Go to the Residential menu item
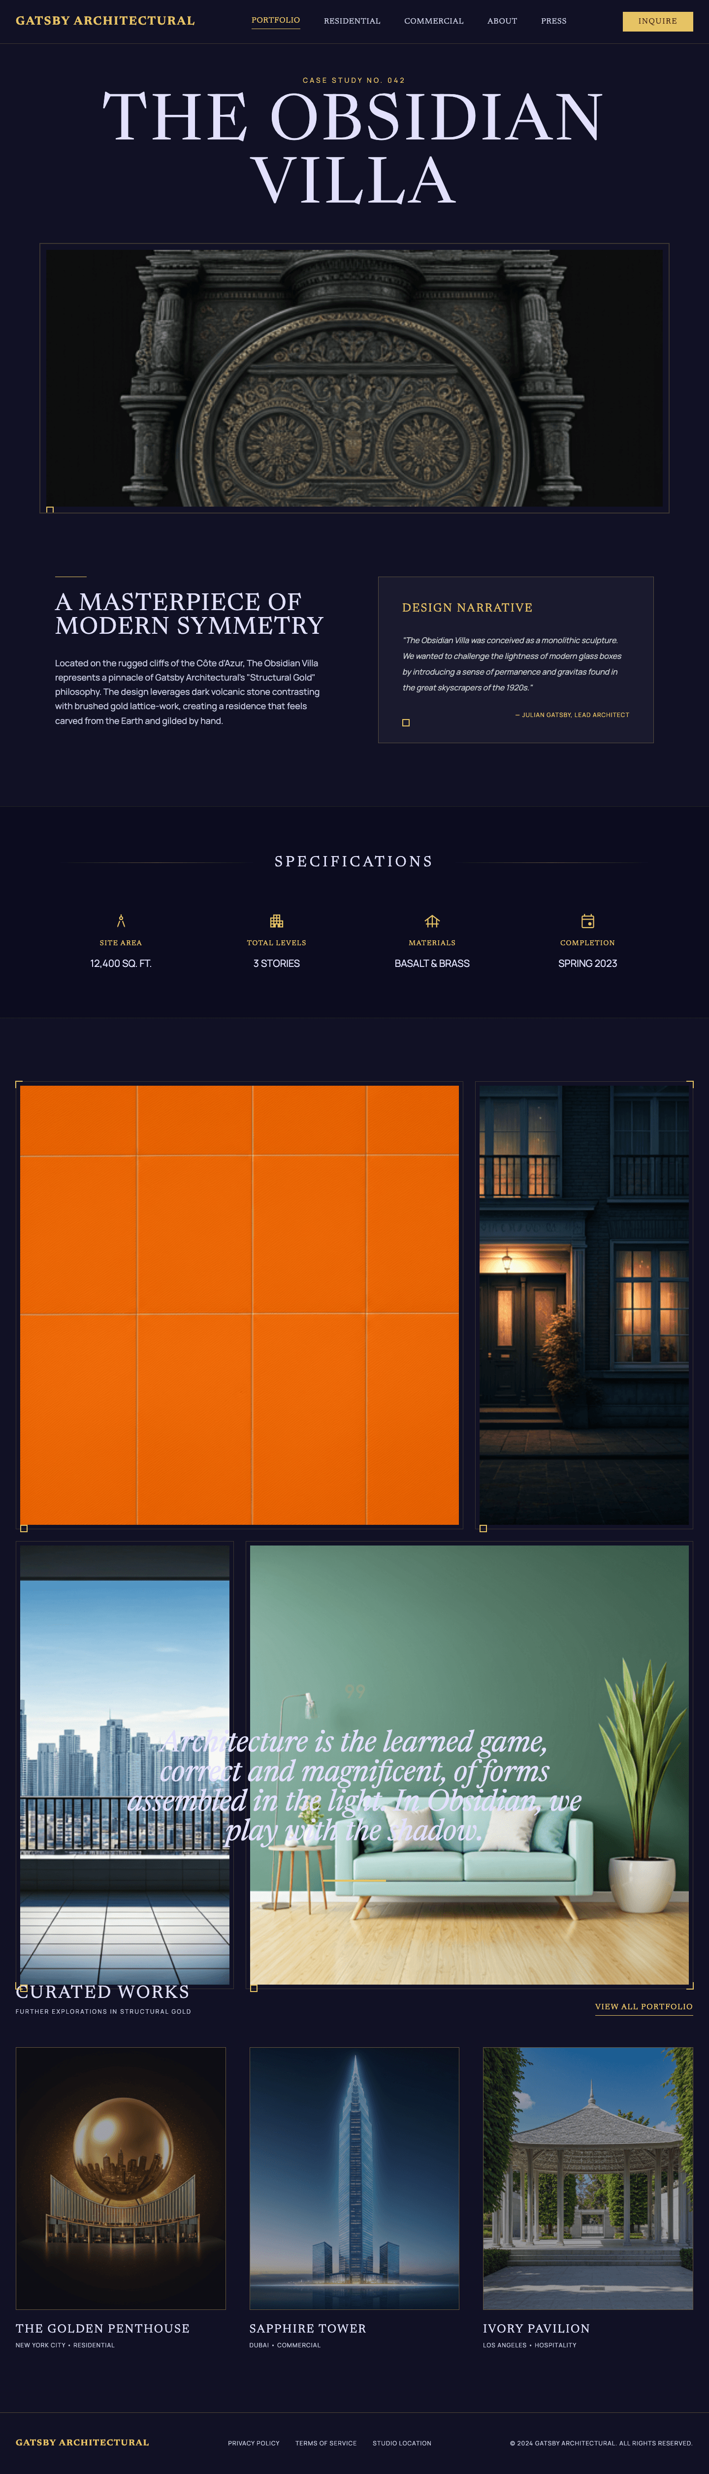The image size is (709, 2474). [x=351, y=21]
